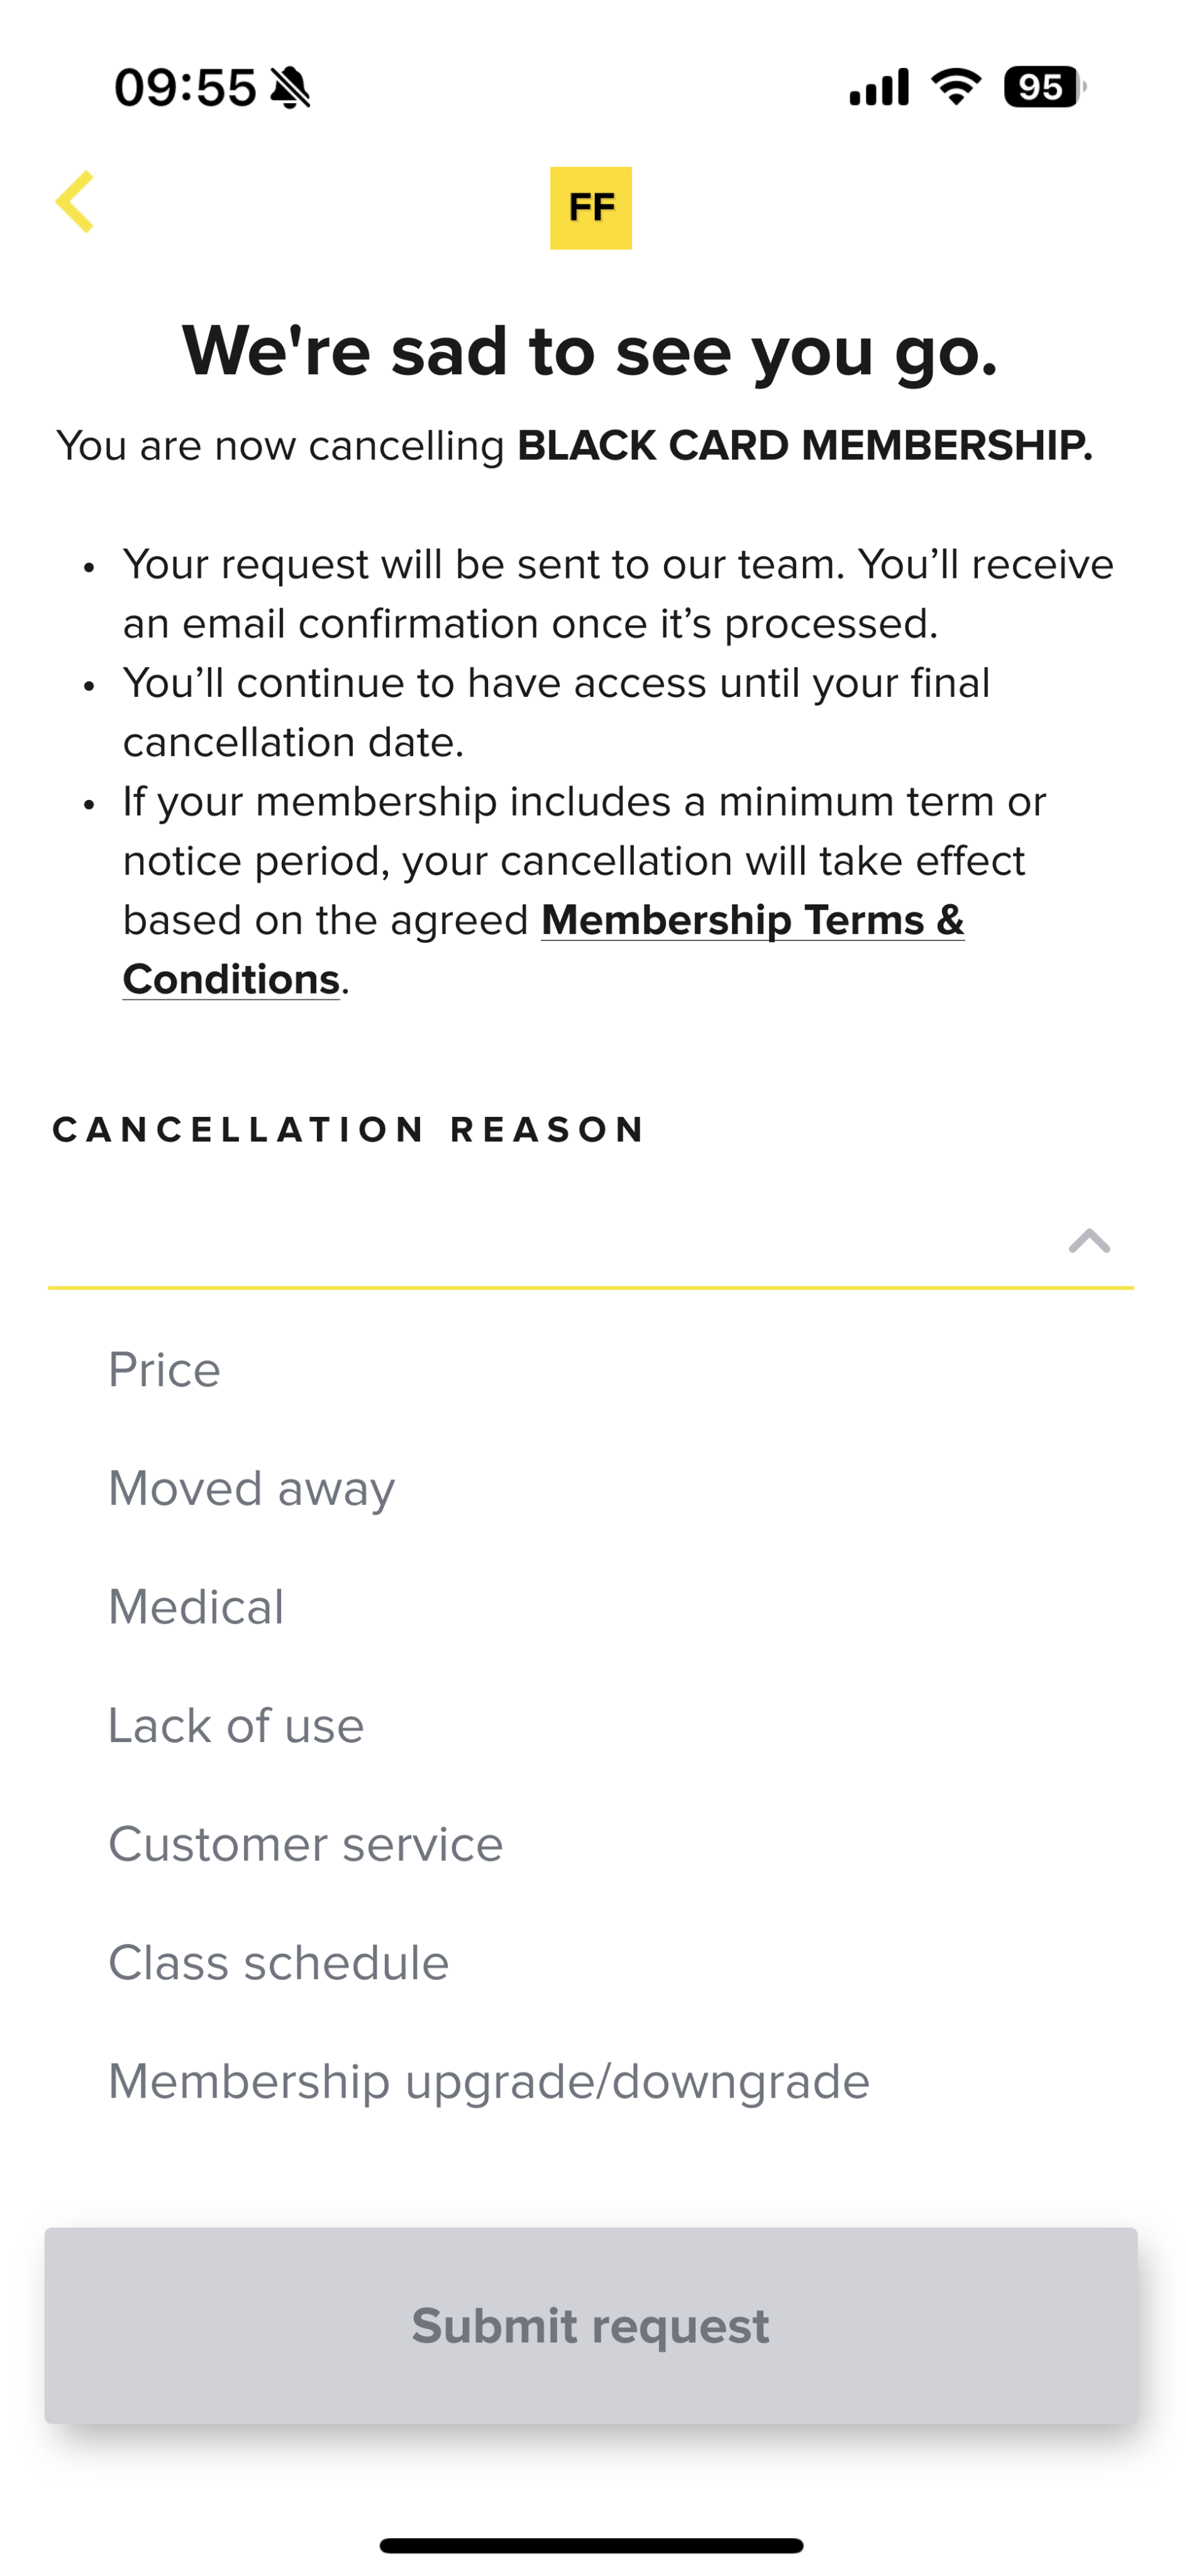Image resolution: width=1186 pixels, height=2576 pixels.
Task: Tap the silent mode bell icon
Action: click(x=291, y=88)
